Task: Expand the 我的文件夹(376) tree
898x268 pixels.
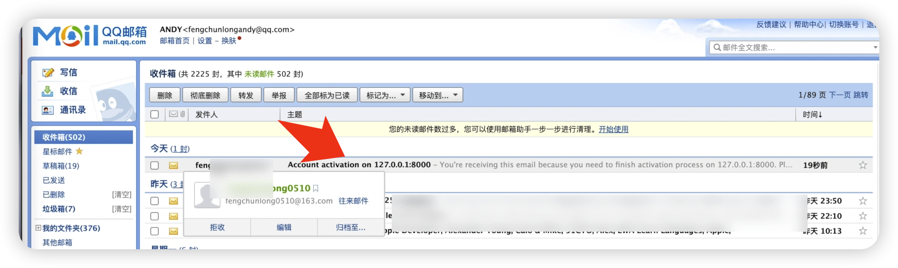Action: (x=38, y=228)
